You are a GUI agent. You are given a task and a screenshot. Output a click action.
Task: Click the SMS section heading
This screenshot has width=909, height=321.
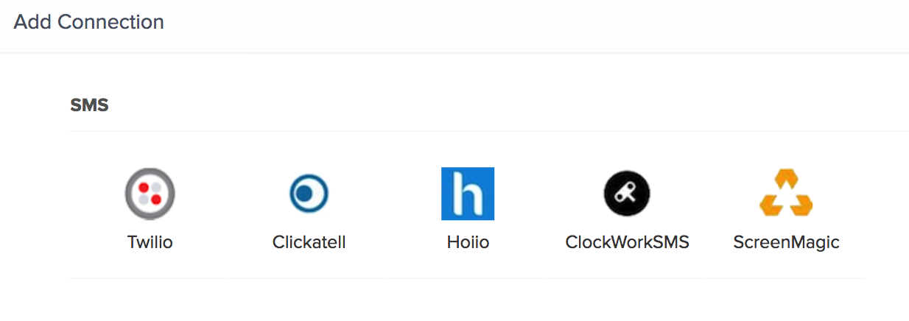point(89,105)
